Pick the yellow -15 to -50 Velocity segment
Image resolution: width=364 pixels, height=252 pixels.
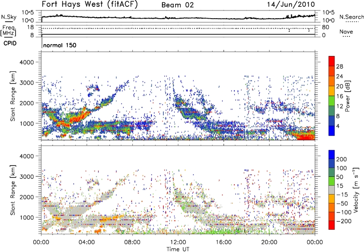coord(332,199)
